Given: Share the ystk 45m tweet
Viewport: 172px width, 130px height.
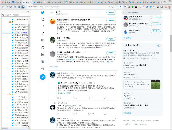Looking at the screenshot, I should [105, 98].
